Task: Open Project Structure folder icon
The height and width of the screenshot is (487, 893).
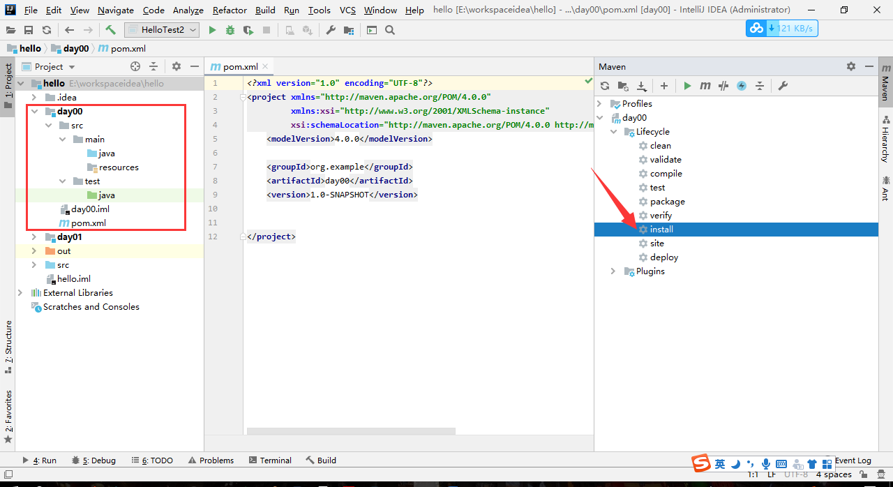Action: (348, 30)
